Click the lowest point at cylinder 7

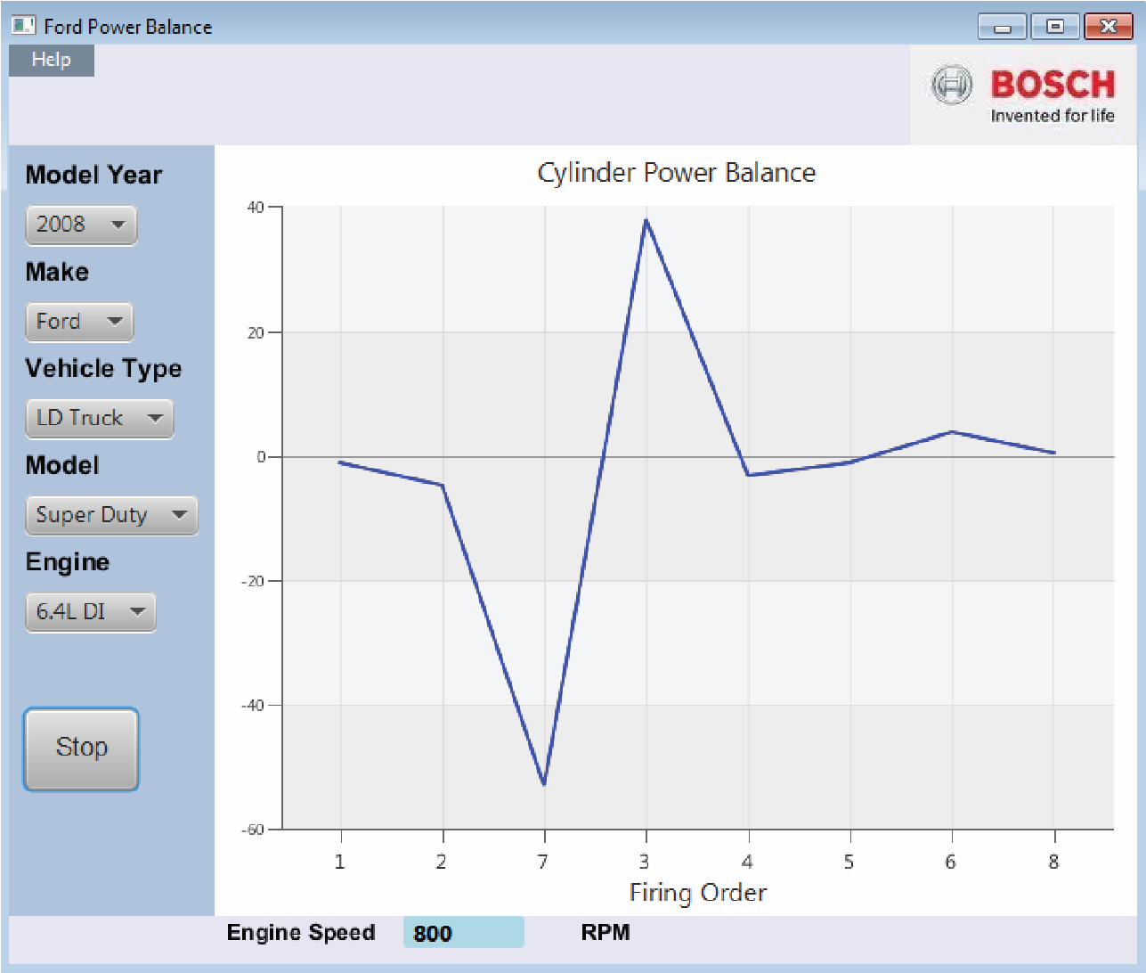point(544,784)
